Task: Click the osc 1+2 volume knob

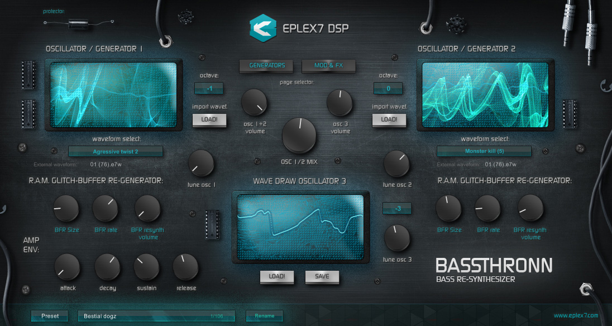Action: tap(254, 102)
